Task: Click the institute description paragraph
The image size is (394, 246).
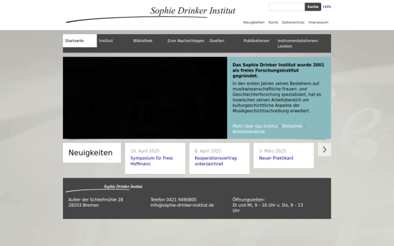Action: [x=276, y=97]
